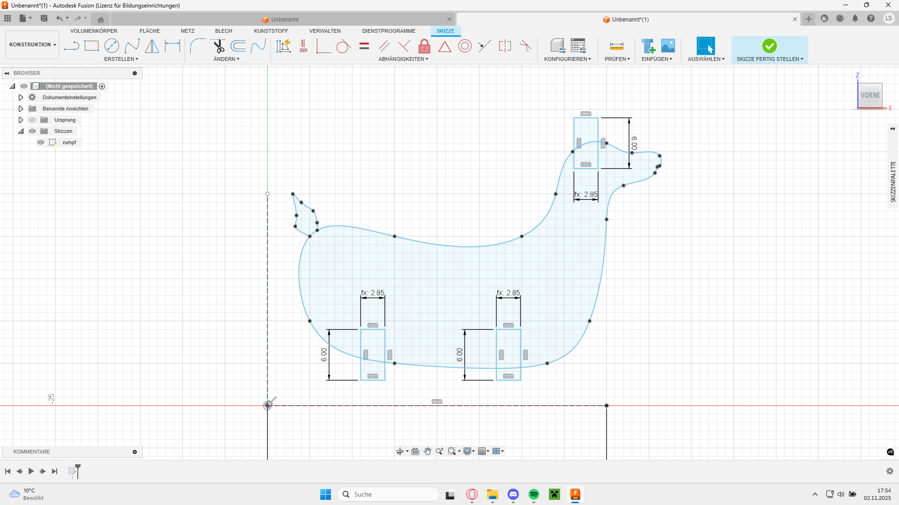This screenshot has height=505, width=899.
Task: Select the rectangle sketch tool
Action: [x=91, y=46]
